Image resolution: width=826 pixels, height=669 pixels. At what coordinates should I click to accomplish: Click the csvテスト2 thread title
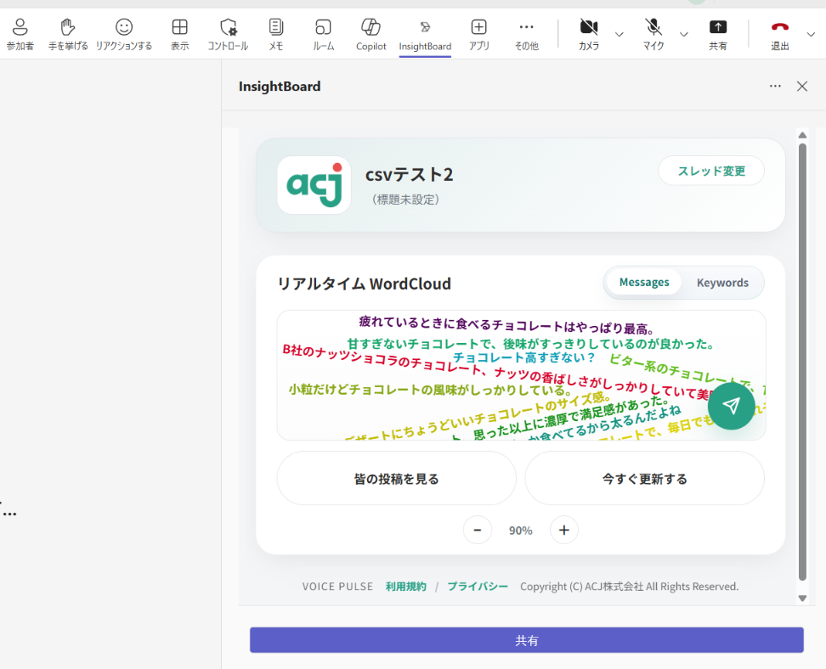(x=410, y=174)
